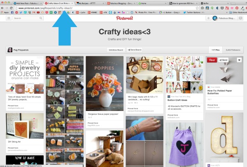Open the purple cape with J heart pin

point(184,145)
